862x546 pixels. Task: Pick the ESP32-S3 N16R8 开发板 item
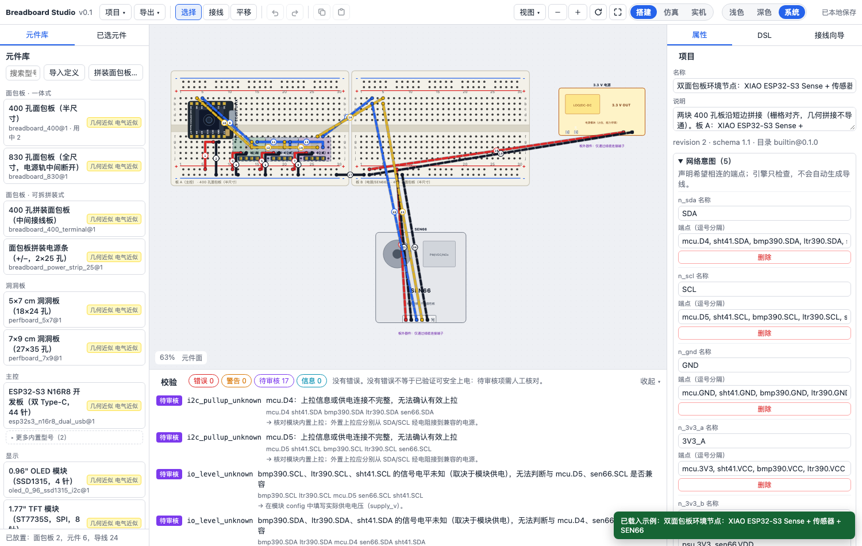pyautogui.click(x=75, y=406)
